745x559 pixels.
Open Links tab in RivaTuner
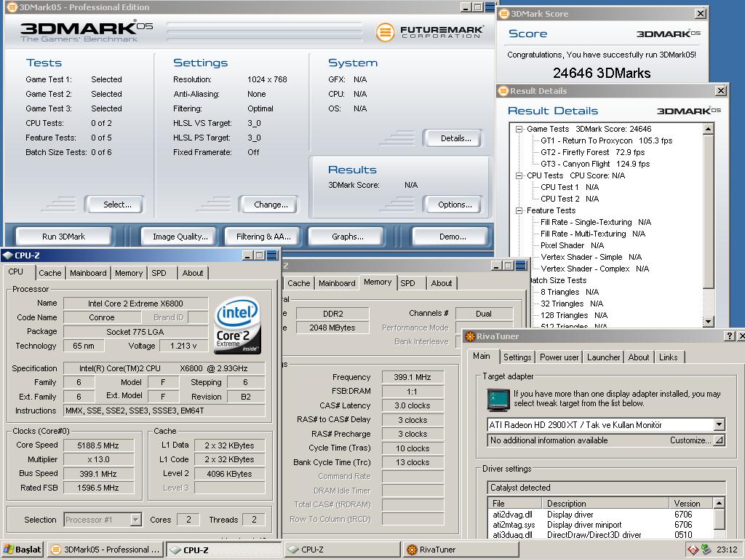pyautogui.click(x=668, y=357)
